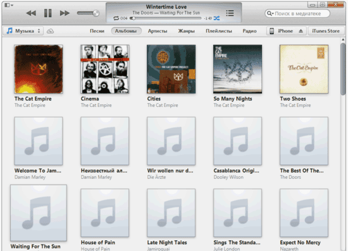Open the Cities album cover
This screenshot has width=348, height=251.
point(171,69)
